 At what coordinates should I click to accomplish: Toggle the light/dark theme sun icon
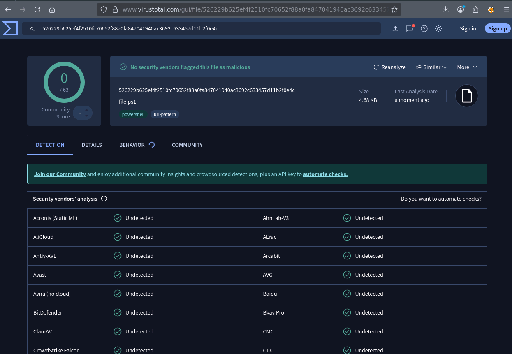[x=438, y=28]
